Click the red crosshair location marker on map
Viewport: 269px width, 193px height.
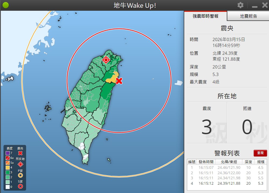pos(106,60)
